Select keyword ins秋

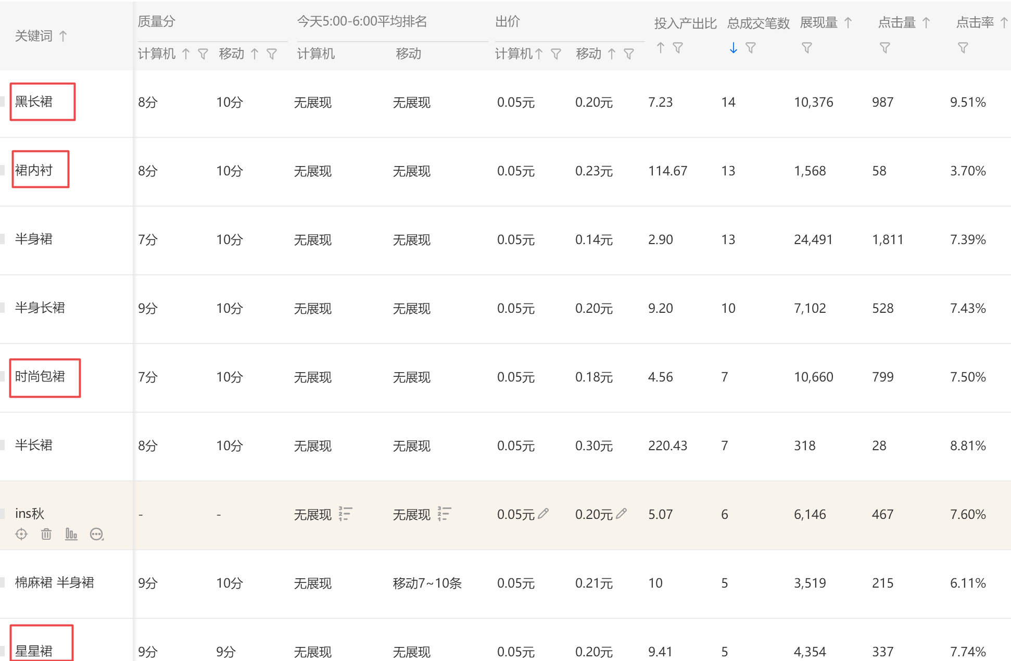[30, 514]
